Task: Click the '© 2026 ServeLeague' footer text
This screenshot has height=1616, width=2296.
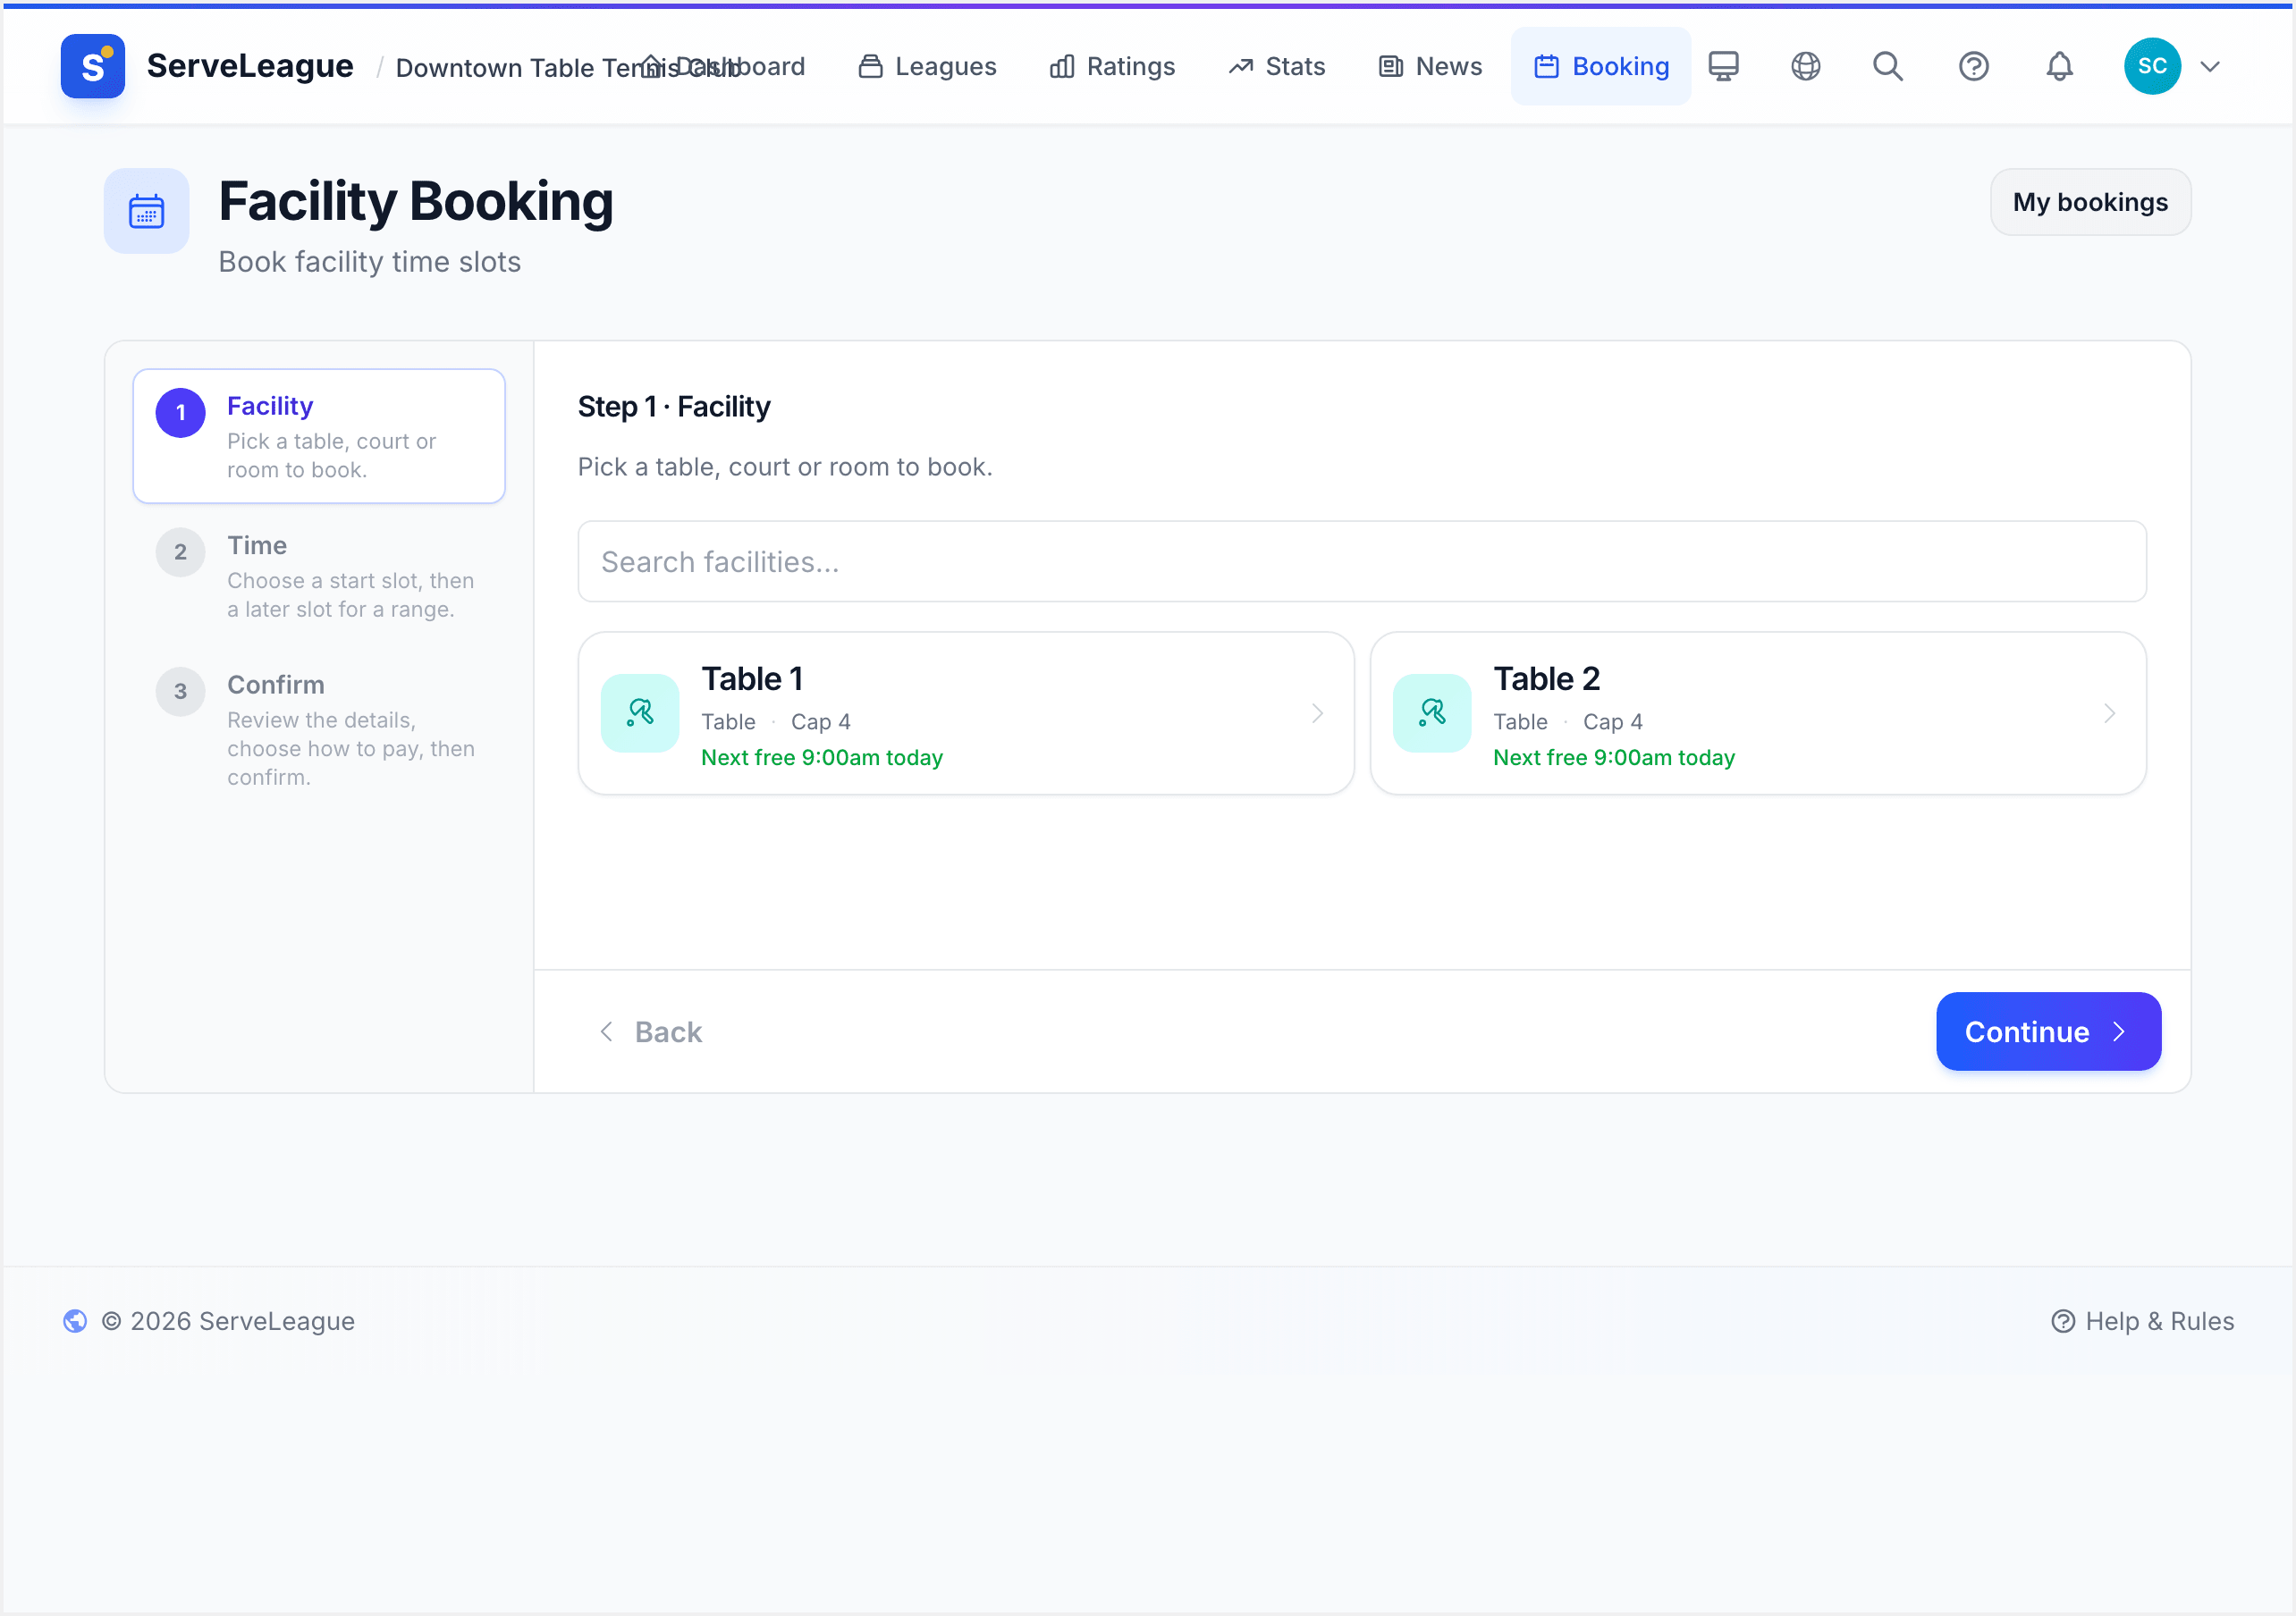Action: [x=228, y=1321]
